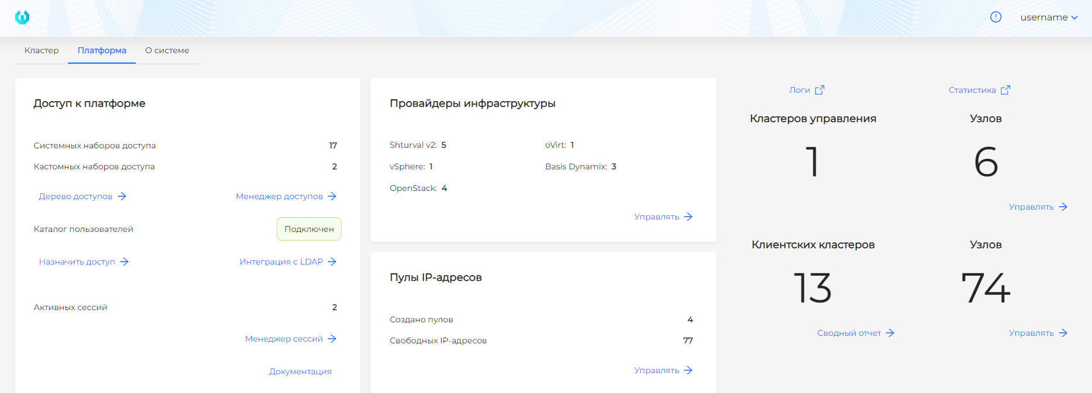Click the info alert icon near username
The width and height of the screenshot is (1092, 393).
pos(995,18)
